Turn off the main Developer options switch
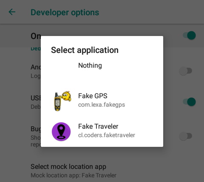The image size is (204, 182). 190,35
